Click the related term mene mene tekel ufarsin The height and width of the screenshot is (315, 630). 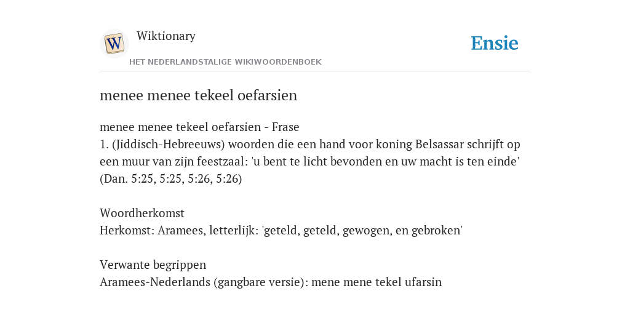(x=377, y=282)
